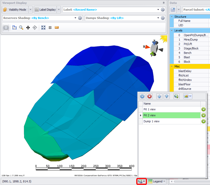
Task: Pick the ruler measure tool
Action: pos(57,28)
